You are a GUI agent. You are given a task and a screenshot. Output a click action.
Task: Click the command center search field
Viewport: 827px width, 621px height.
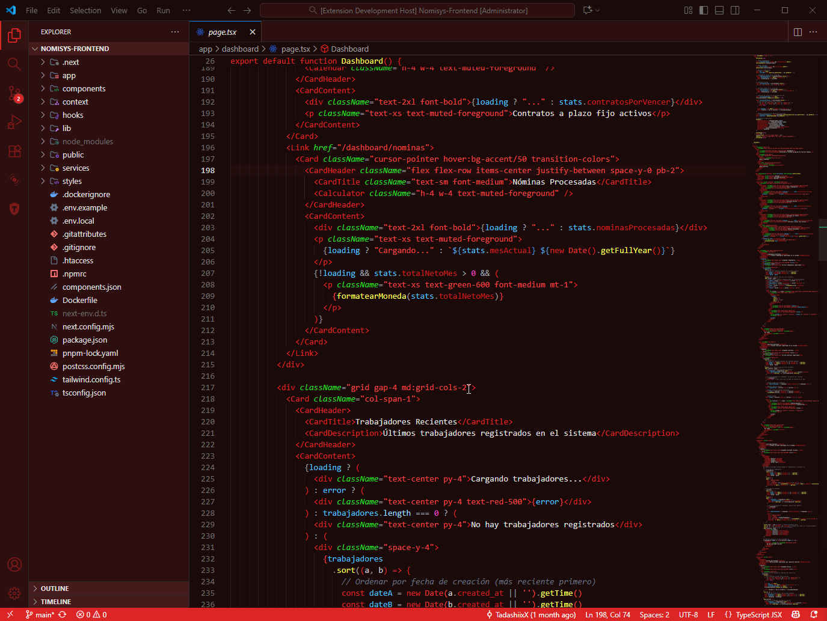[x=417, y=10]
